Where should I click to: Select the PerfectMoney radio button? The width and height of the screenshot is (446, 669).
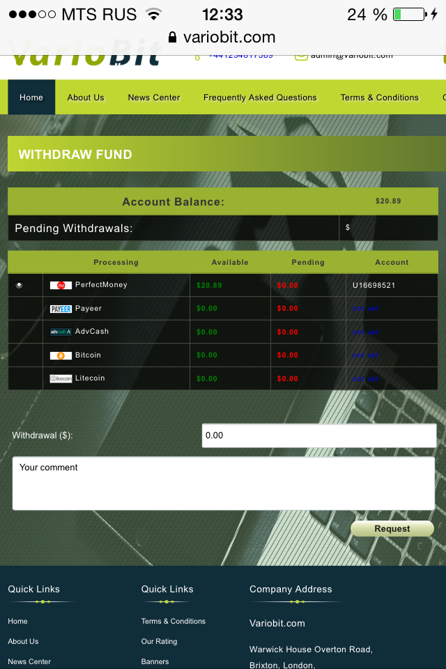click(20, 285)
